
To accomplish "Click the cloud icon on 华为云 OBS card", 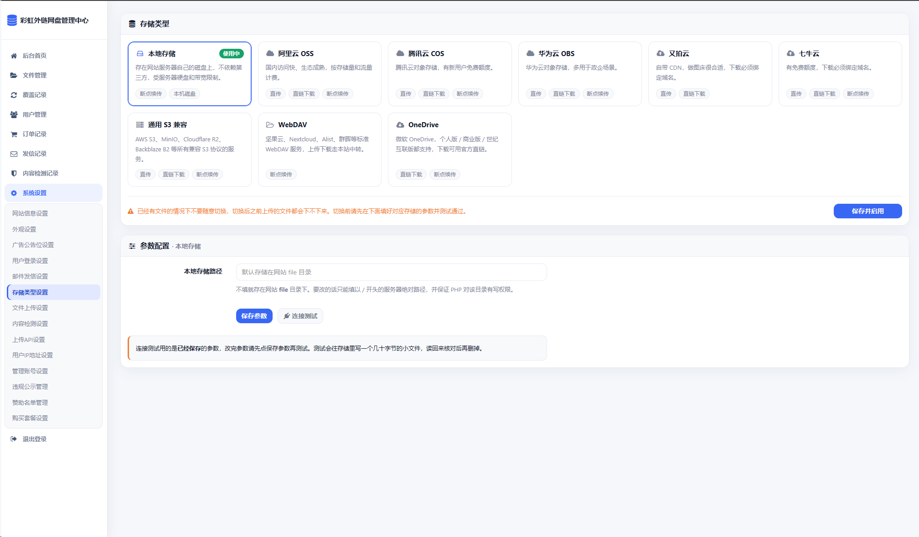I will coord(531,53).
